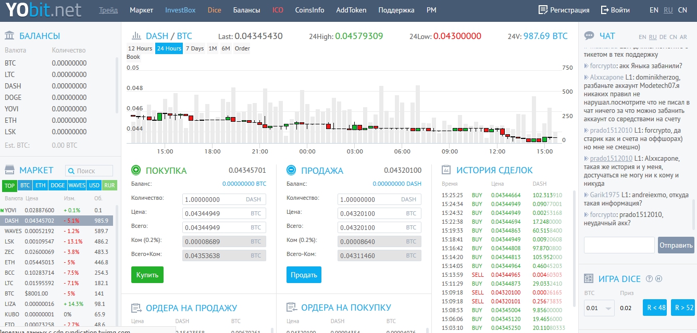Open Dice game help question icon
697x333 pixels.
pyautogui.click(x=650, y=279)
